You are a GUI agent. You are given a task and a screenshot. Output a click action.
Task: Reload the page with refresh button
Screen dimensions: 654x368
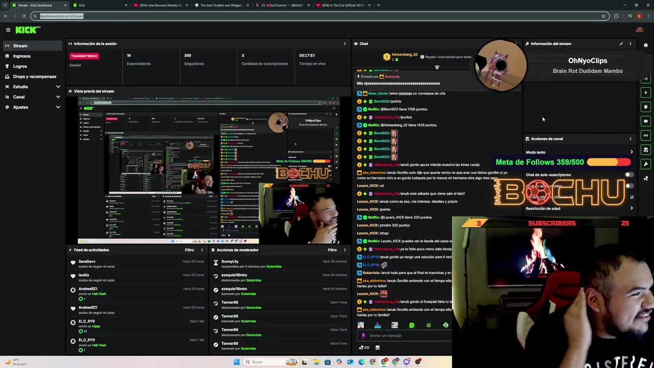coord(24,16)
